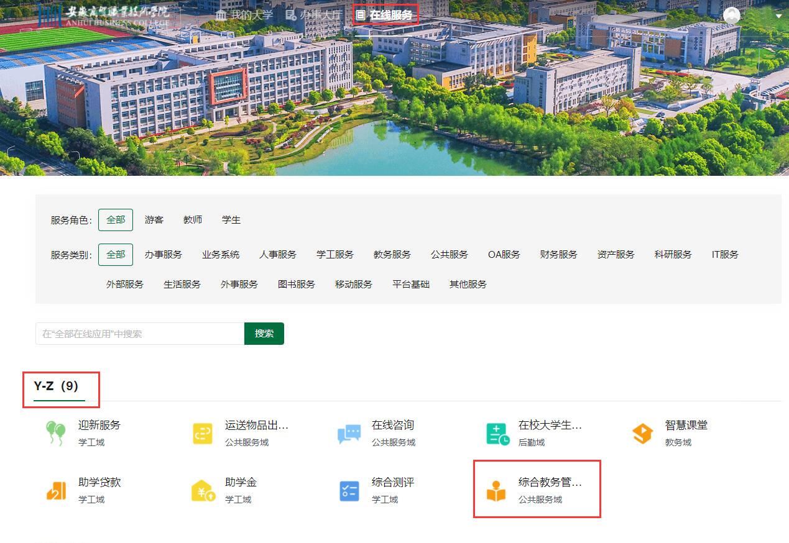The image size is (789, 543).
Task: Open the 综合教务管理 book reader icon
Action: (496, 490)
